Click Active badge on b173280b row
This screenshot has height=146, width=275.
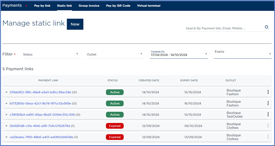(x=115, y=103)
